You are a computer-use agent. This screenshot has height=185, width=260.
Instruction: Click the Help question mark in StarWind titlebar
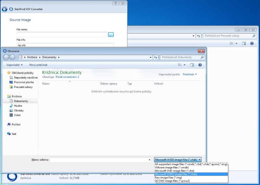[x=116, y=3]
